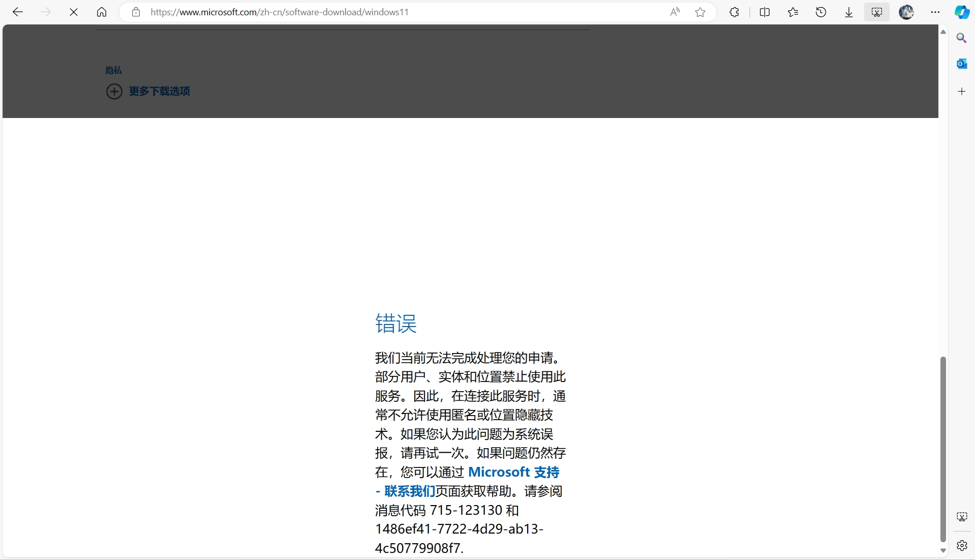Activate Read aloud in address bar
This screenshot has height=560, width=975.
[x=675, y=12]
